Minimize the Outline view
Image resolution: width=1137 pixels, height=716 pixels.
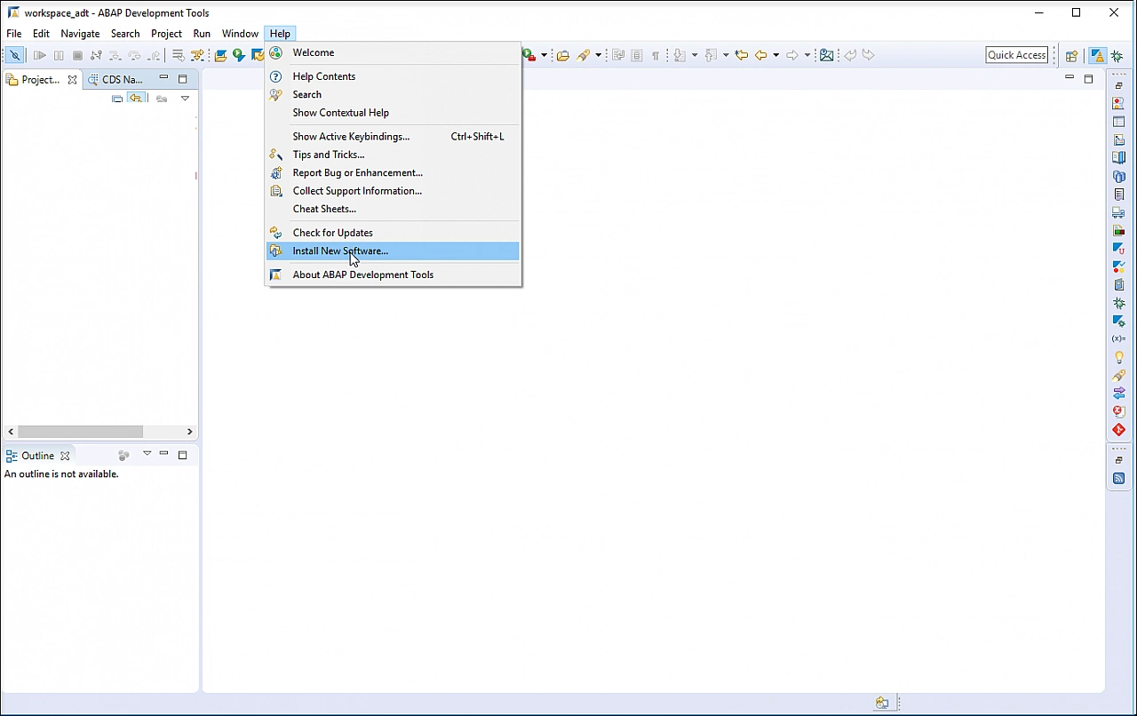point(163,454)
